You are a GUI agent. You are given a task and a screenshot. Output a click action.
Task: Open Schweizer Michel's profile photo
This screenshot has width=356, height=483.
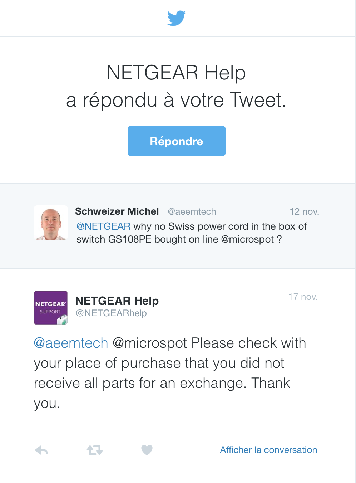click(x=51, y=223)
